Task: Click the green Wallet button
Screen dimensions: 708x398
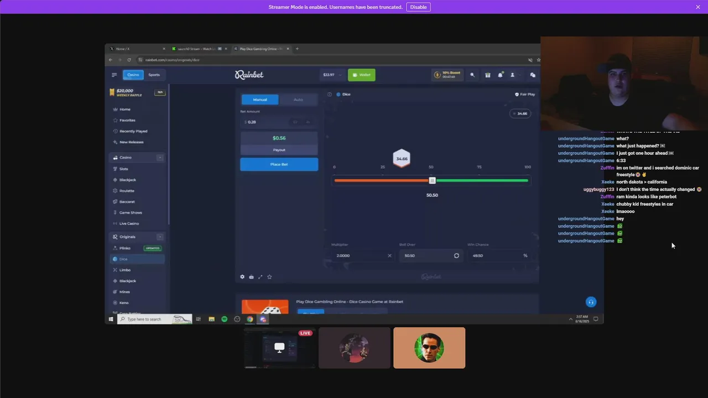Action: point(362,75)
